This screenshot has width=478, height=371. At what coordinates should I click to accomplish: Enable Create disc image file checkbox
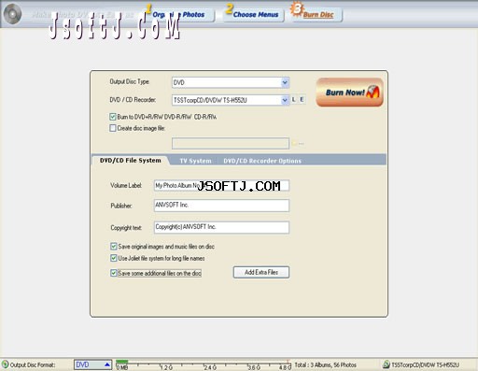(113, 128)
